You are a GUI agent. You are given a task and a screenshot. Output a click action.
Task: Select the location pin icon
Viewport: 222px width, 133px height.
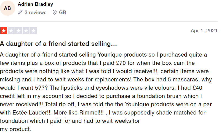pyautogui.click(x=55, y=12)
